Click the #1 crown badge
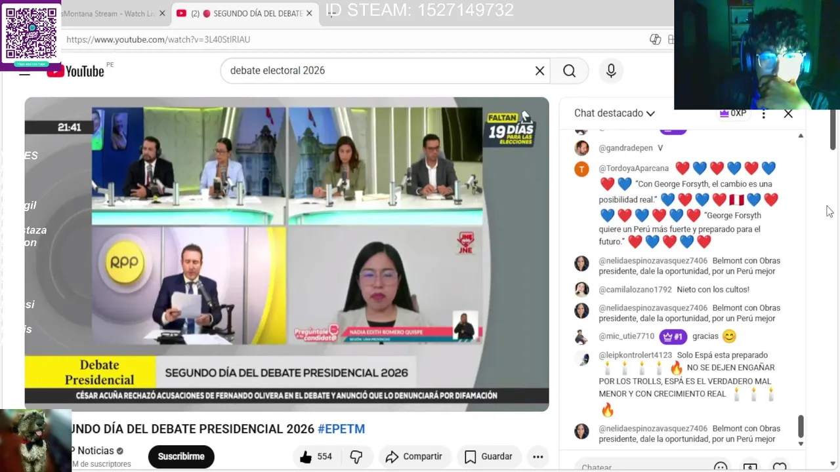Image resolution: width=840 pixels, height=472 pixels. pos(673,336)
